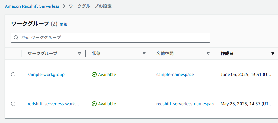Viewport: 278px width, 123px height.
Task: Click the ワークグループ (2) heading
Action: click(34, 24)
